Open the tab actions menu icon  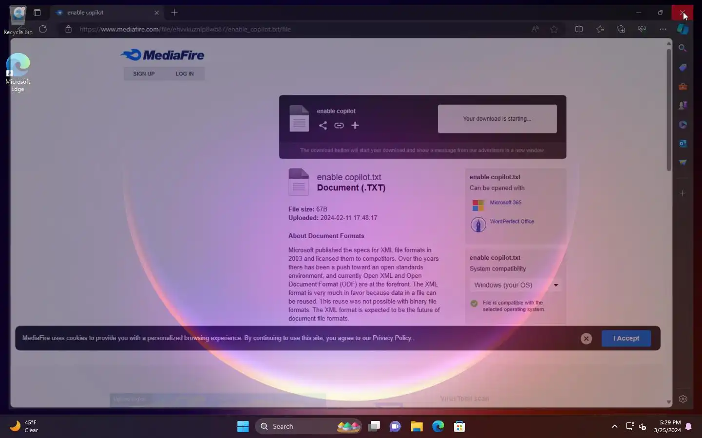click(x=37, y=13)
